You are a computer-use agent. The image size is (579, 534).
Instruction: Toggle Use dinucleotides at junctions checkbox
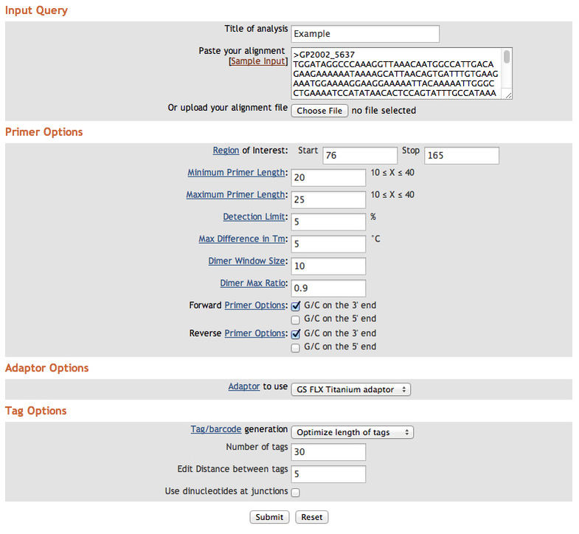coord(296,492)
